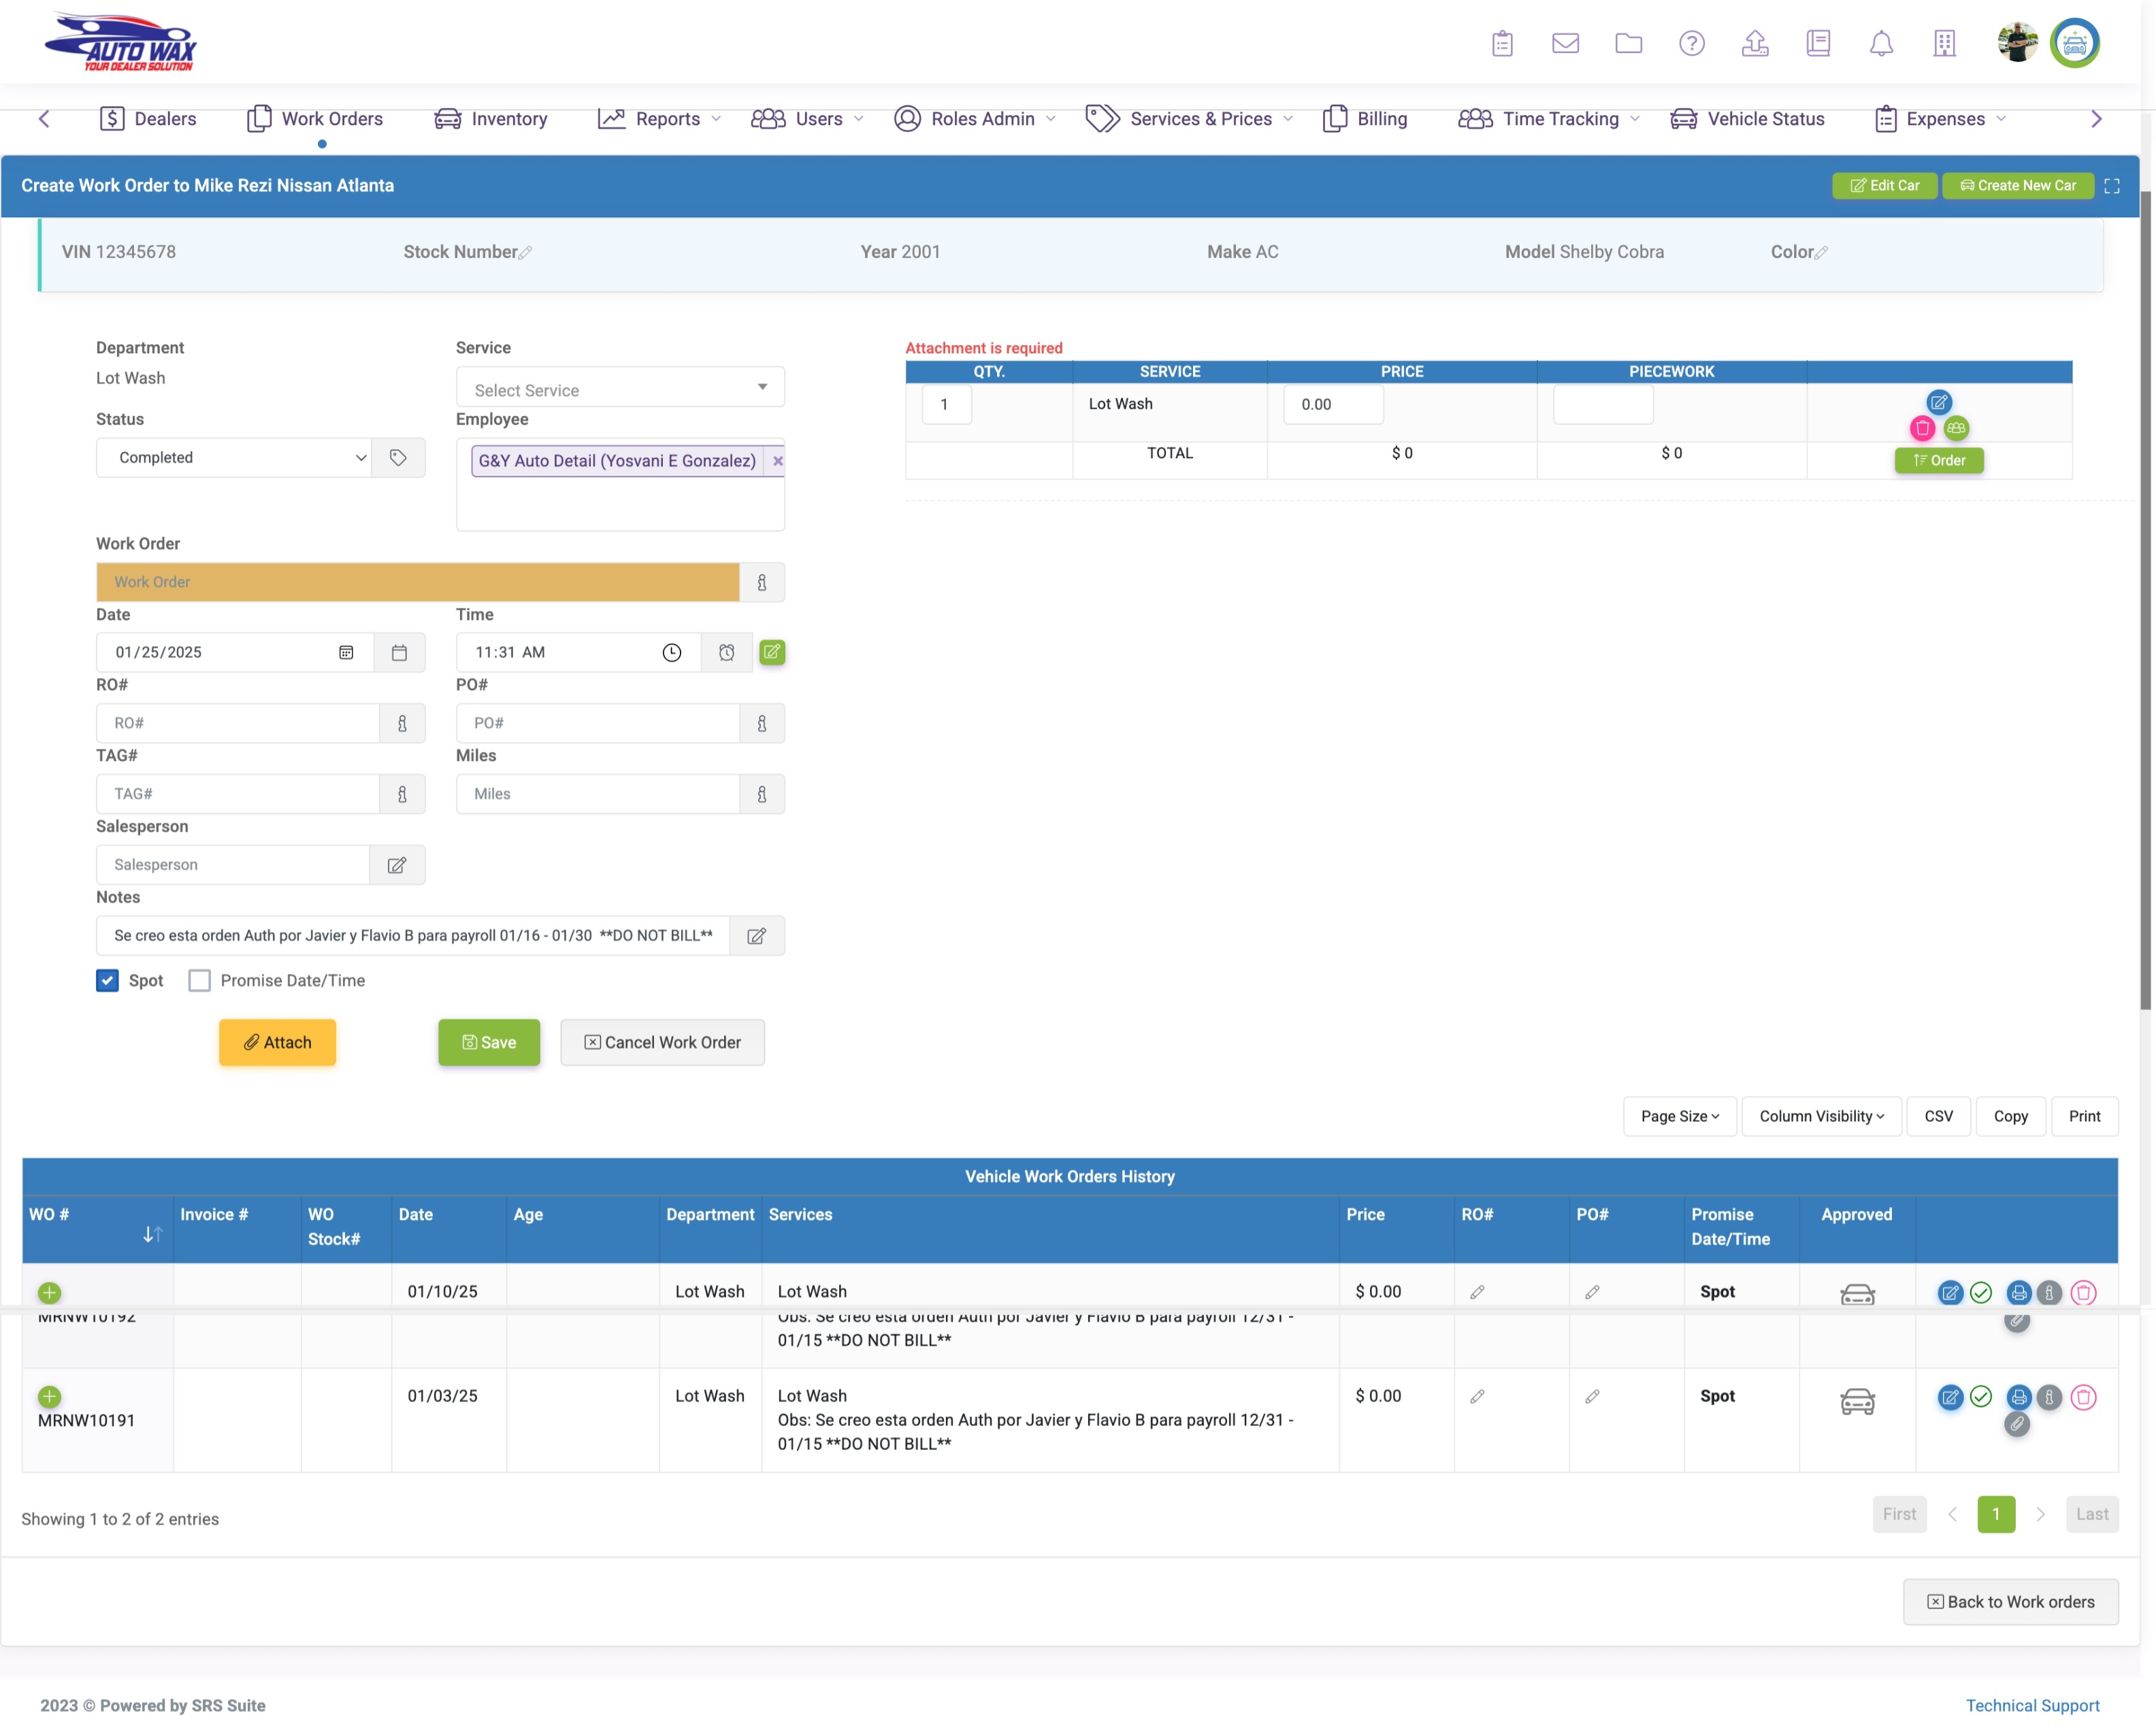Click the help question mark icon
Viewport: 2156px width, 1733px height.
tap(1691, 43)
